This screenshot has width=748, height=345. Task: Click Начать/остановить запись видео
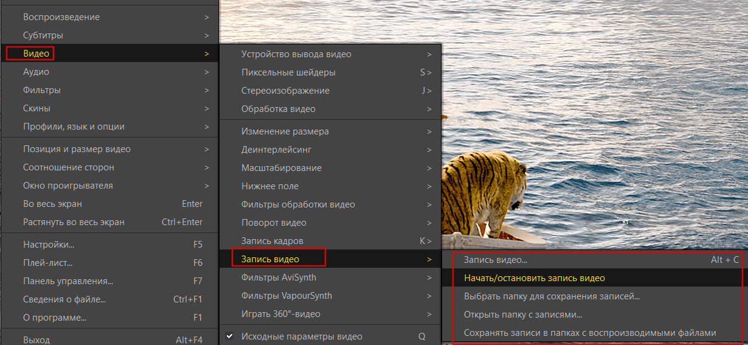534,278
